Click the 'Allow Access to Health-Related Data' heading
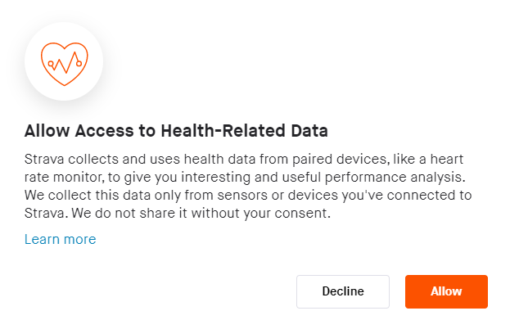Viewport: 510px width, 329px height. [x=176, y=131]
